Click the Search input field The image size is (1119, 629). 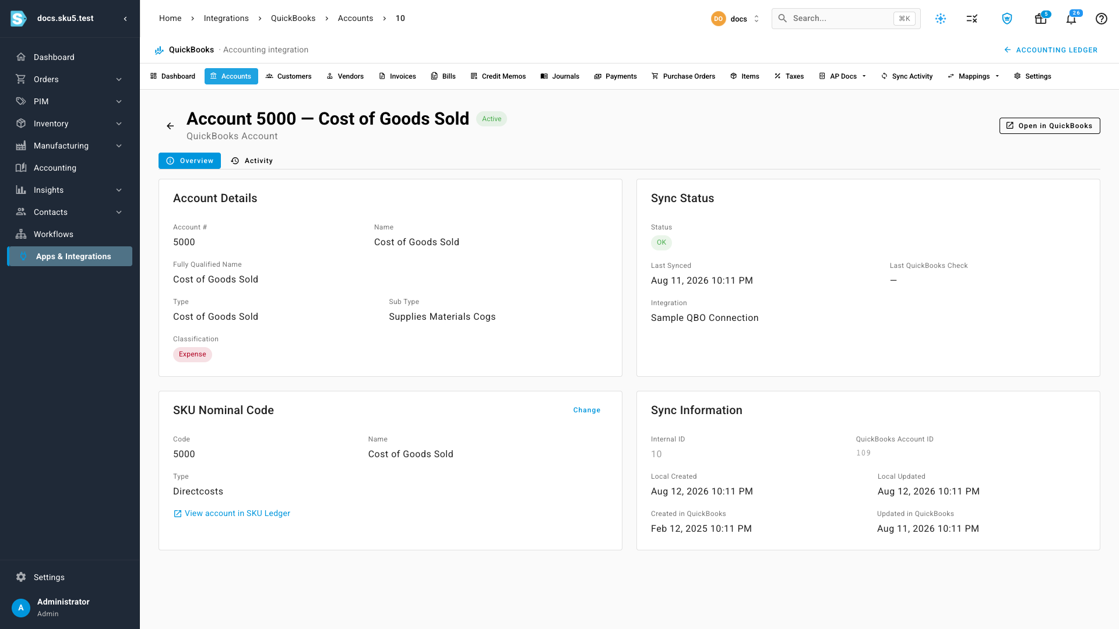(x=846, y=19)
